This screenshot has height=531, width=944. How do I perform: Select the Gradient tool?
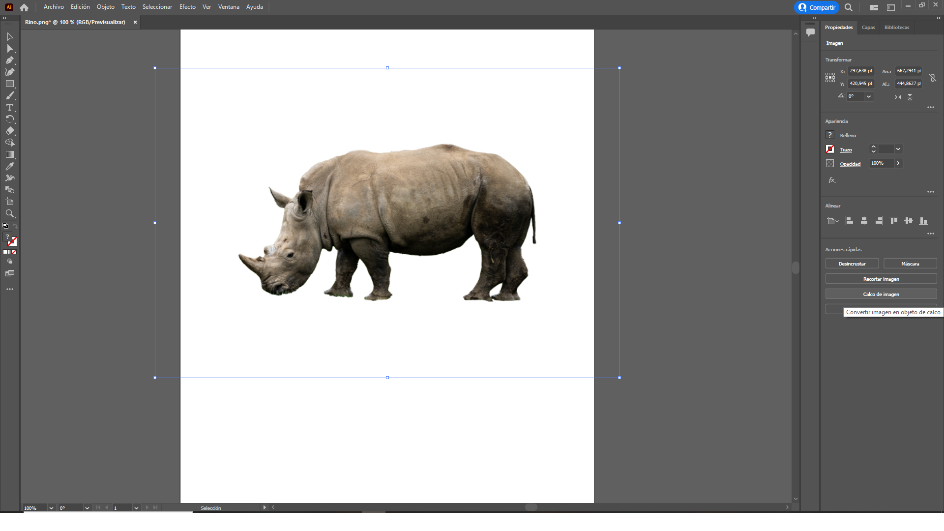pyautogui.click(x=9, y=155)
